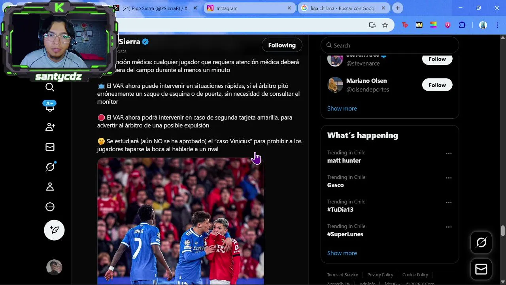Open Profile icon in left sidebar

point(50,187)
